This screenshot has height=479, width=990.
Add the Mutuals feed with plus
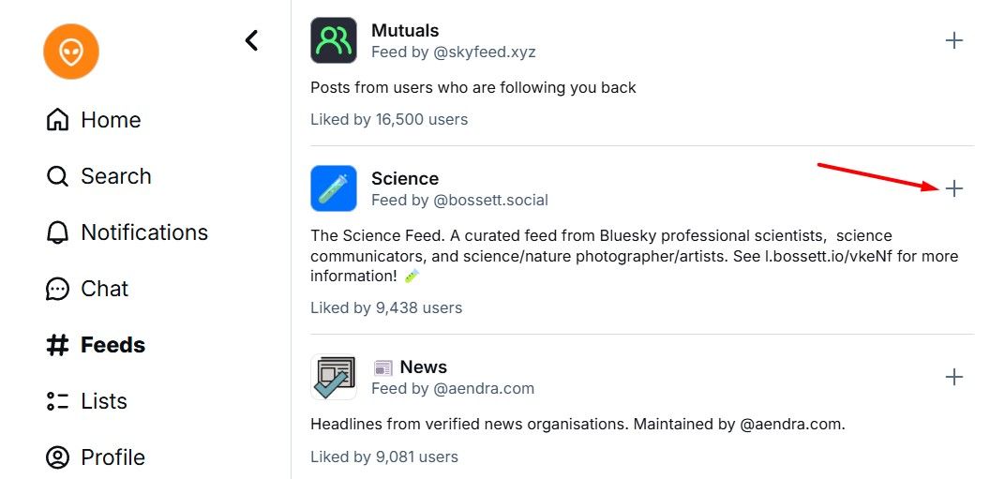tap(954, 40)
